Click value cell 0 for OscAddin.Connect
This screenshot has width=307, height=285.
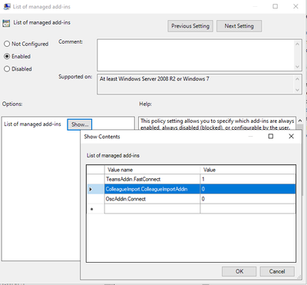(x=248, y=199)
